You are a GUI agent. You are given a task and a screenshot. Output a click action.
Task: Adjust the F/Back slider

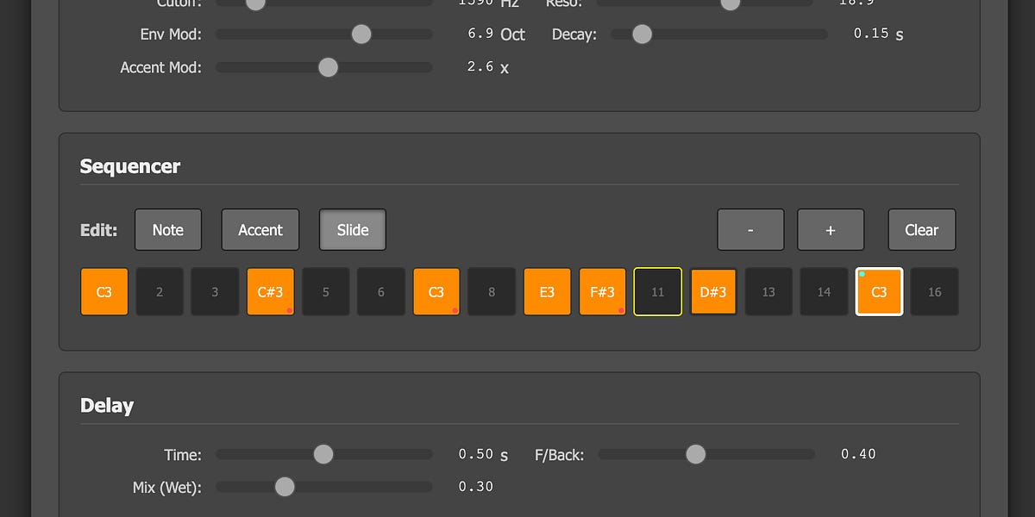(706, 454)
